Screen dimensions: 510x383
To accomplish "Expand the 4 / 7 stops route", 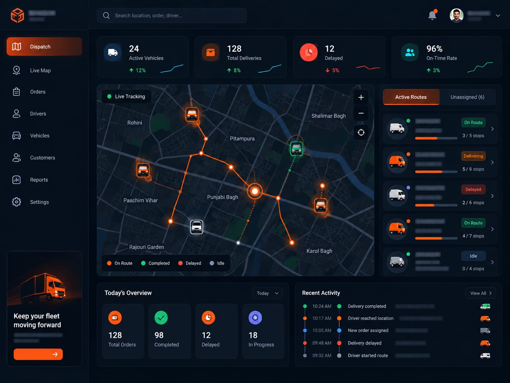I will (492, 229).
